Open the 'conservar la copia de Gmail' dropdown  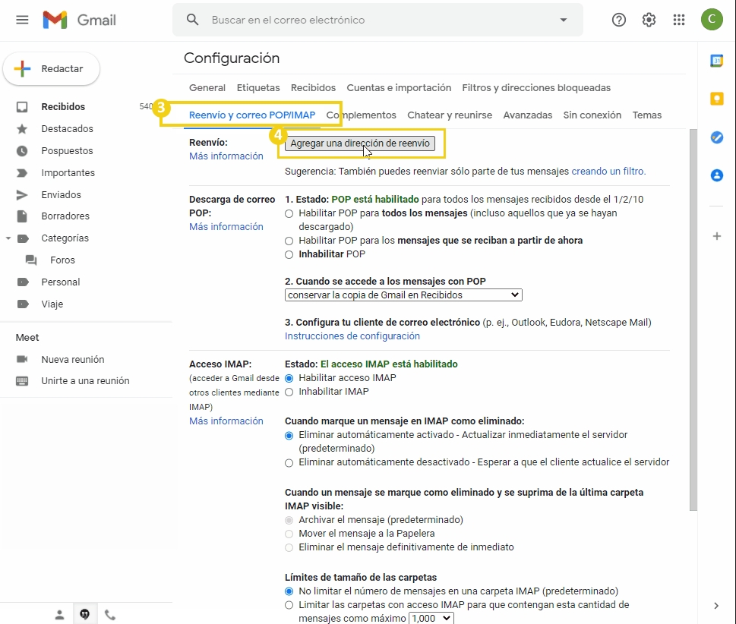(x=403, y=295)
